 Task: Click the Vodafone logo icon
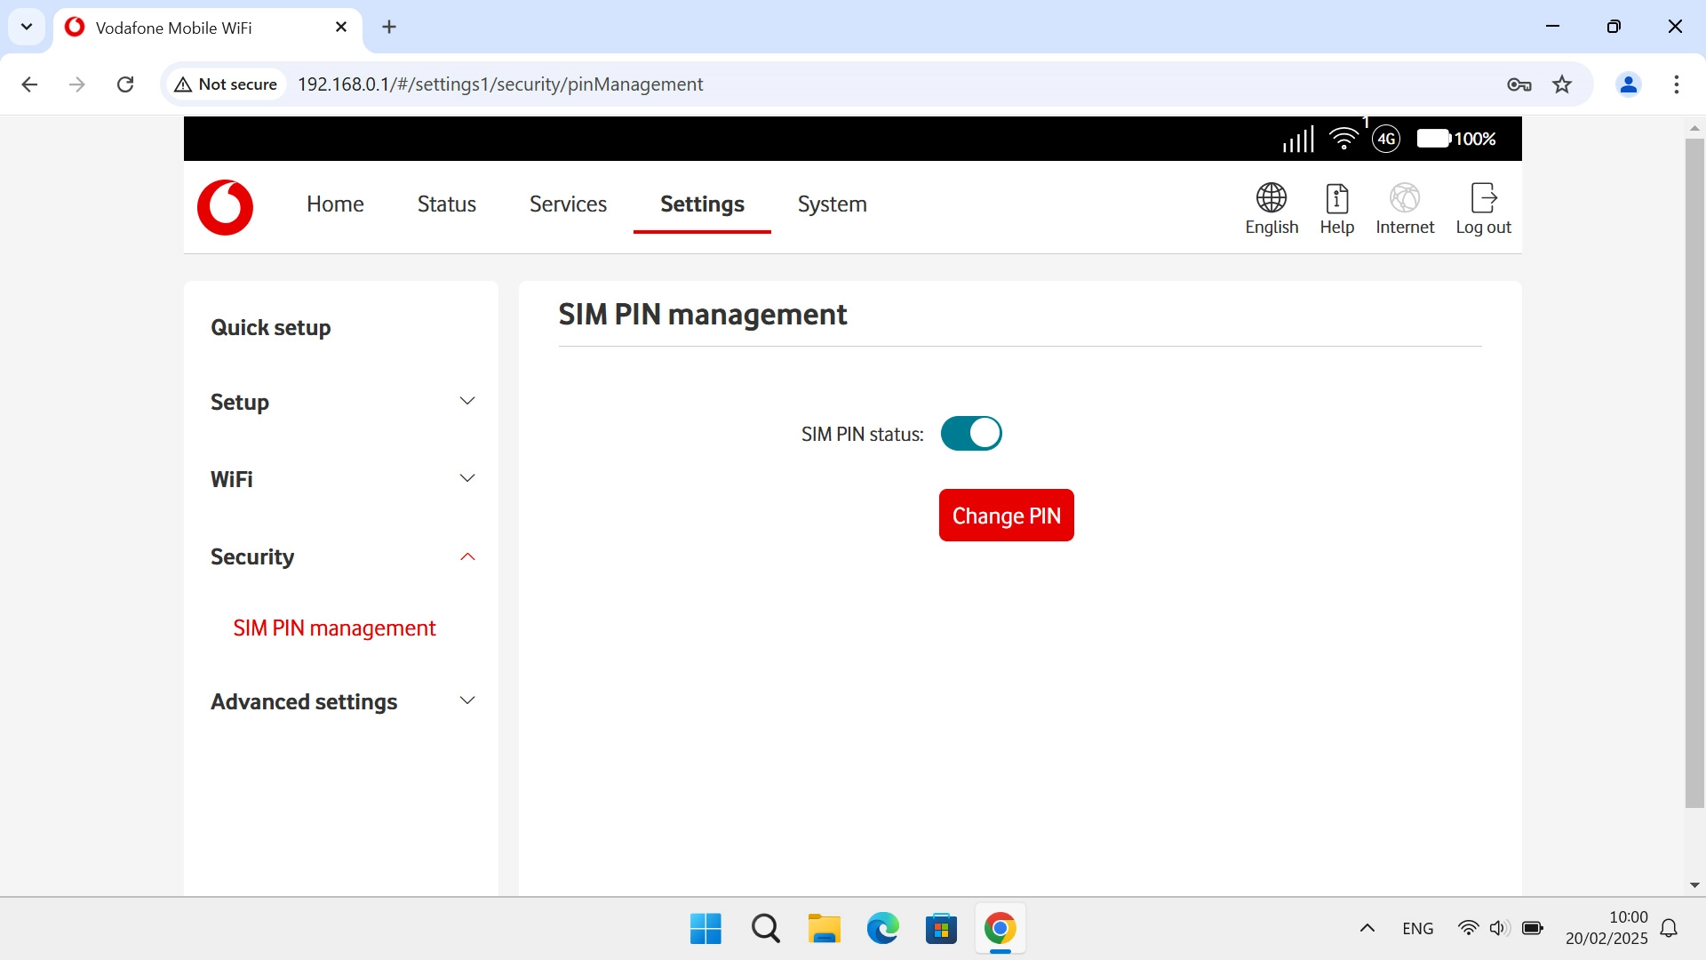[225, 207]
